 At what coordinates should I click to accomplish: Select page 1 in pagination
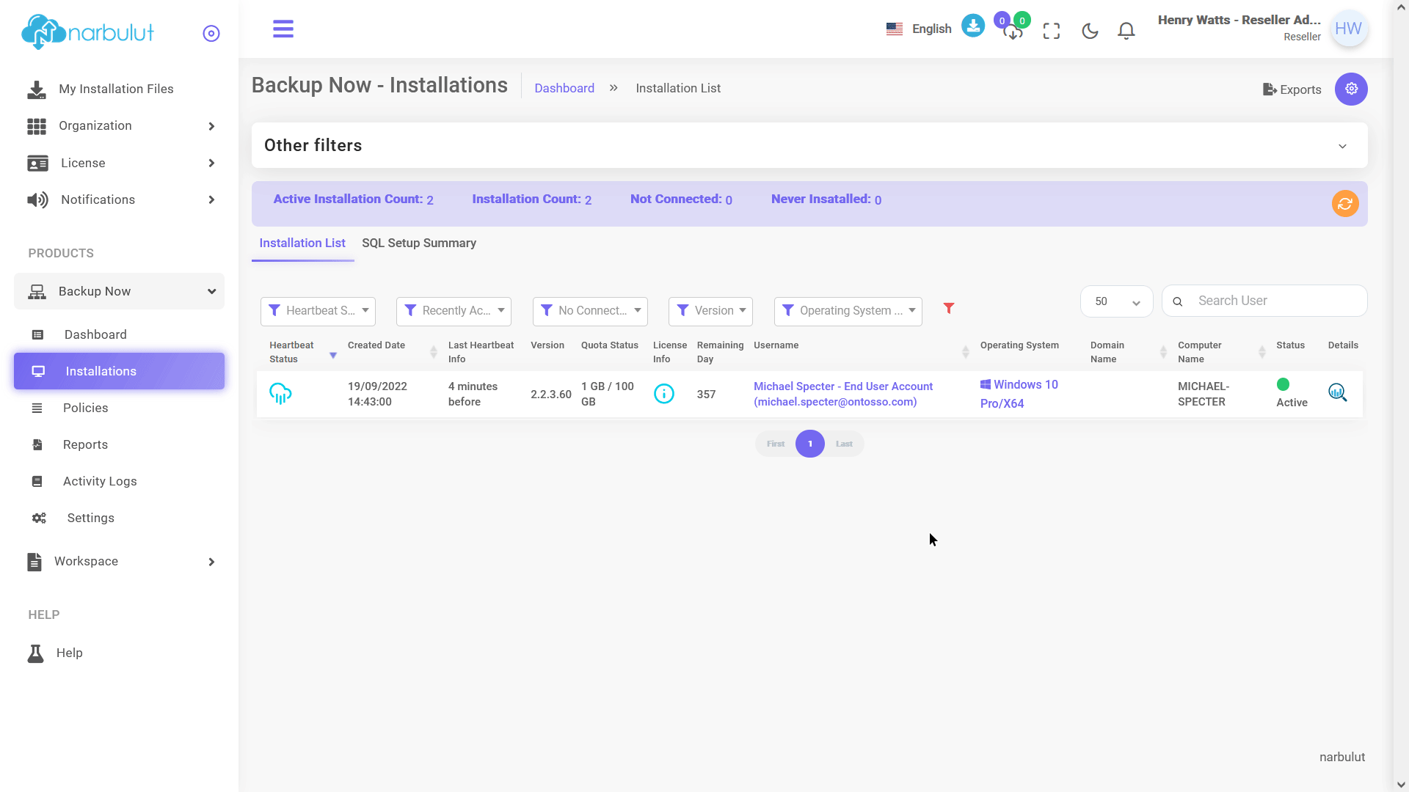(x=810, y=444)
